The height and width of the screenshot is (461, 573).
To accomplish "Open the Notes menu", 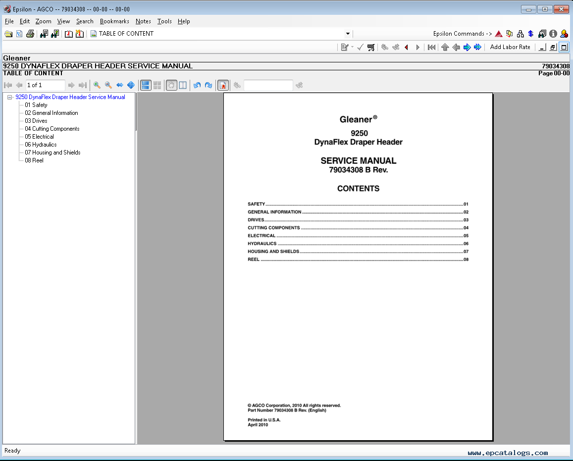I will [x=143, y=21].
